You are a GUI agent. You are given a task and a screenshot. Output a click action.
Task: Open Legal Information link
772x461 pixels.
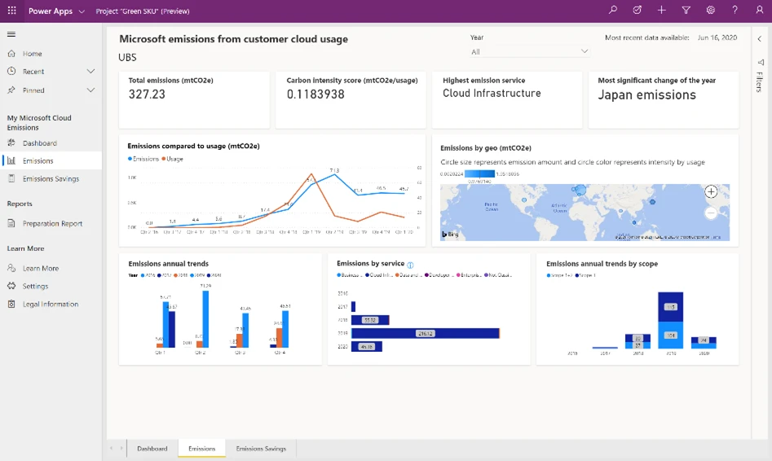click(x=51, y=304)
